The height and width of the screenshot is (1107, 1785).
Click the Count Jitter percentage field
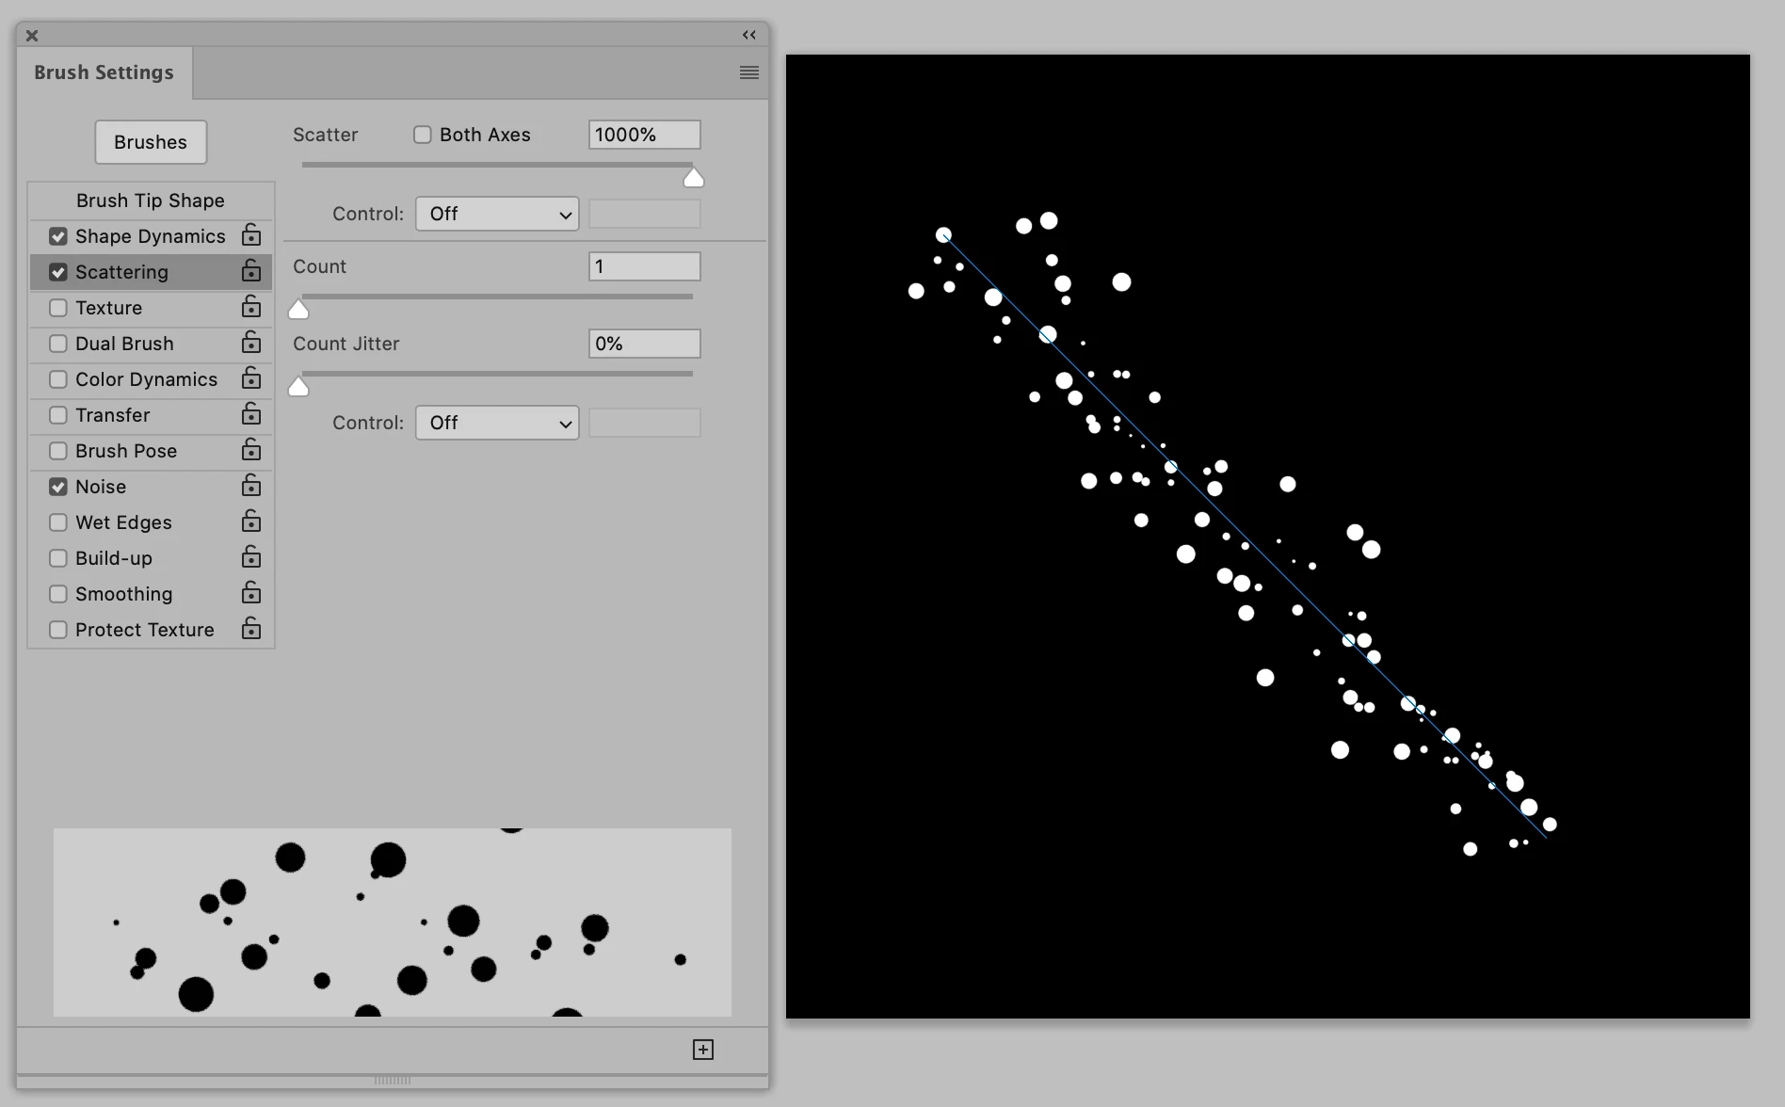645,344
